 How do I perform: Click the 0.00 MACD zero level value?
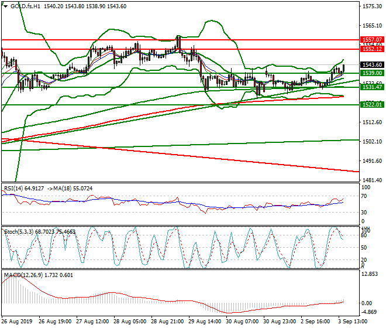coord(366,303)
